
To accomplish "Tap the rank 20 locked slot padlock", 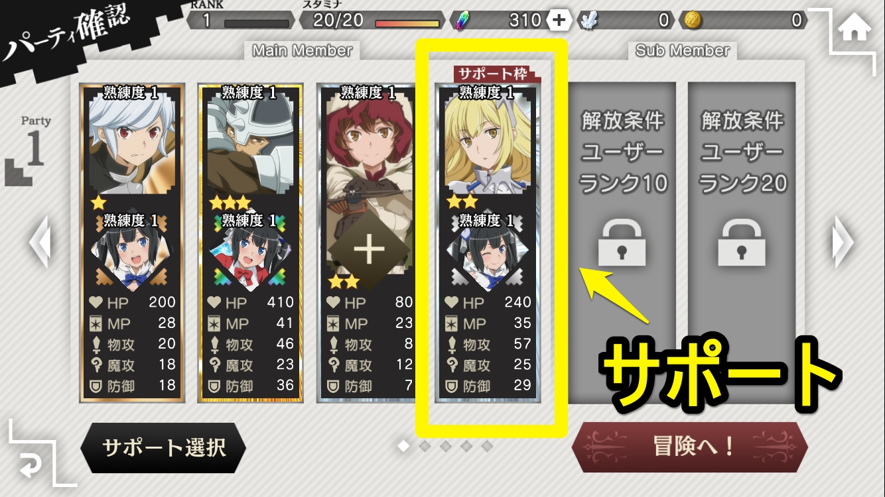I will [x=742, y=243].
